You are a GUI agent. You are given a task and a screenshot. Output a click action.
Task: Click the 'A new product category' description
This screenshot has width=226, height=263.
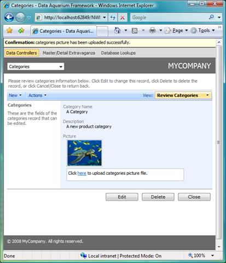point(89,127)
